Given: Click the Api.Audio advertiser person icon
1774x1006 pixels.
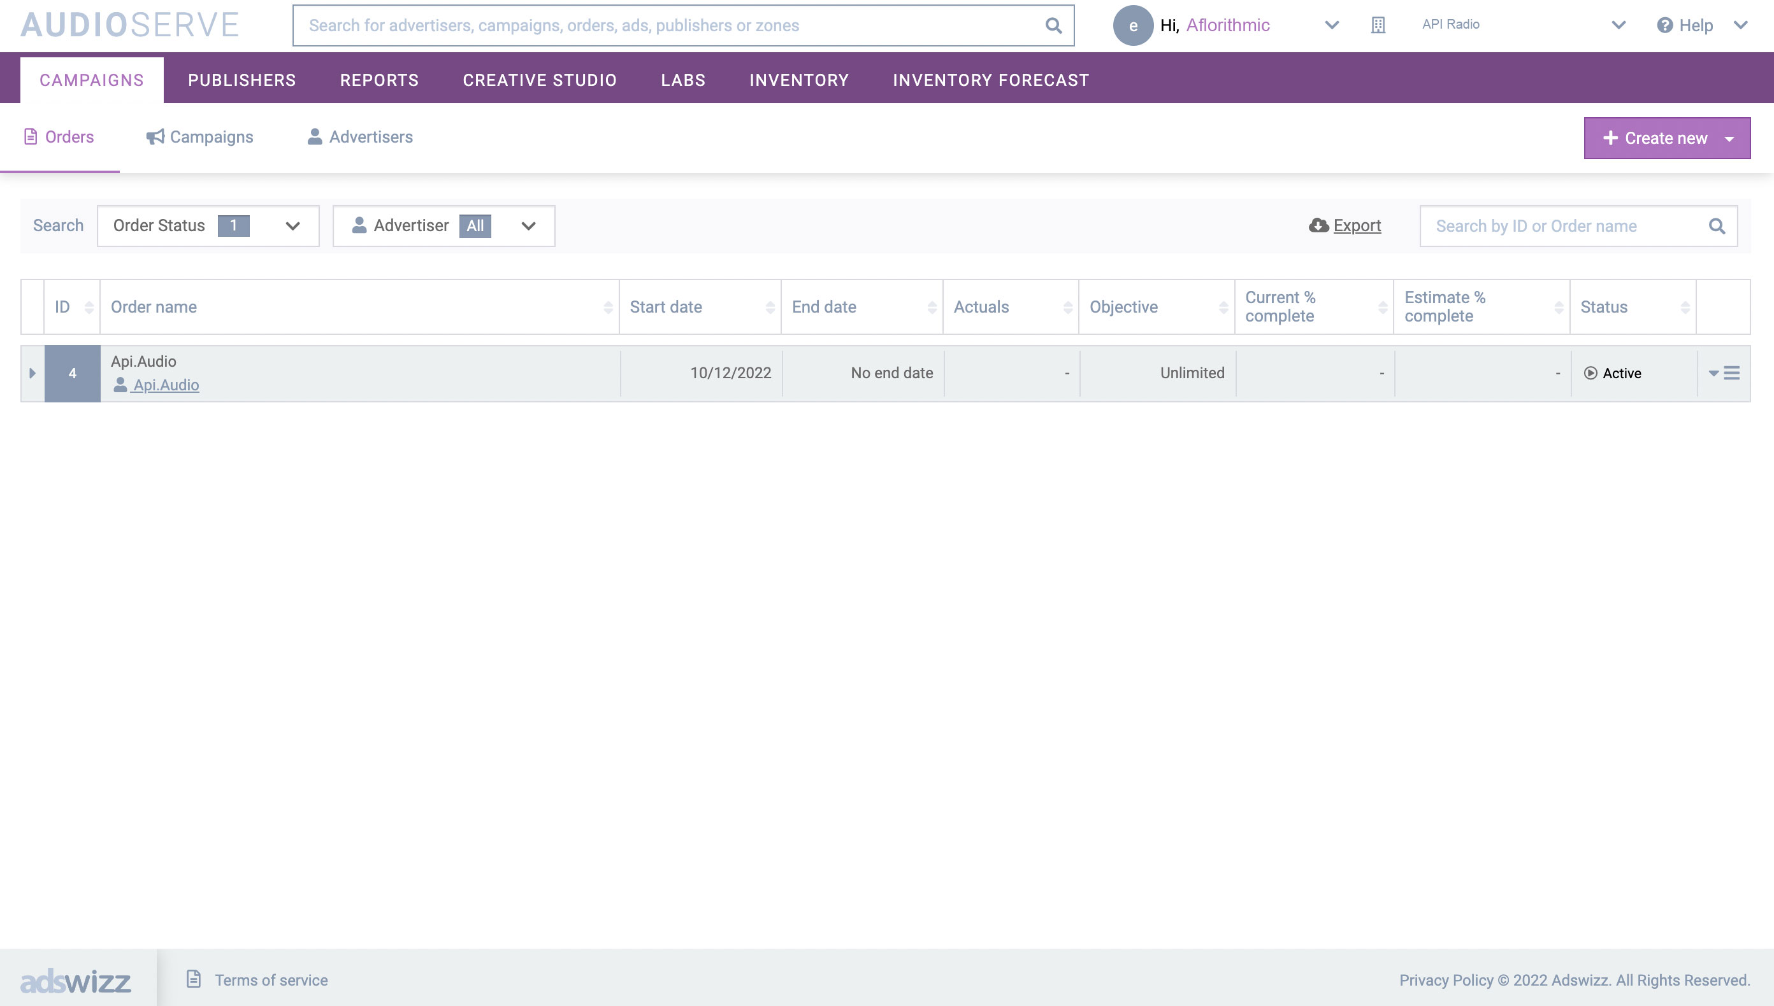Looking at the screenshot, I should click(120, 385).
